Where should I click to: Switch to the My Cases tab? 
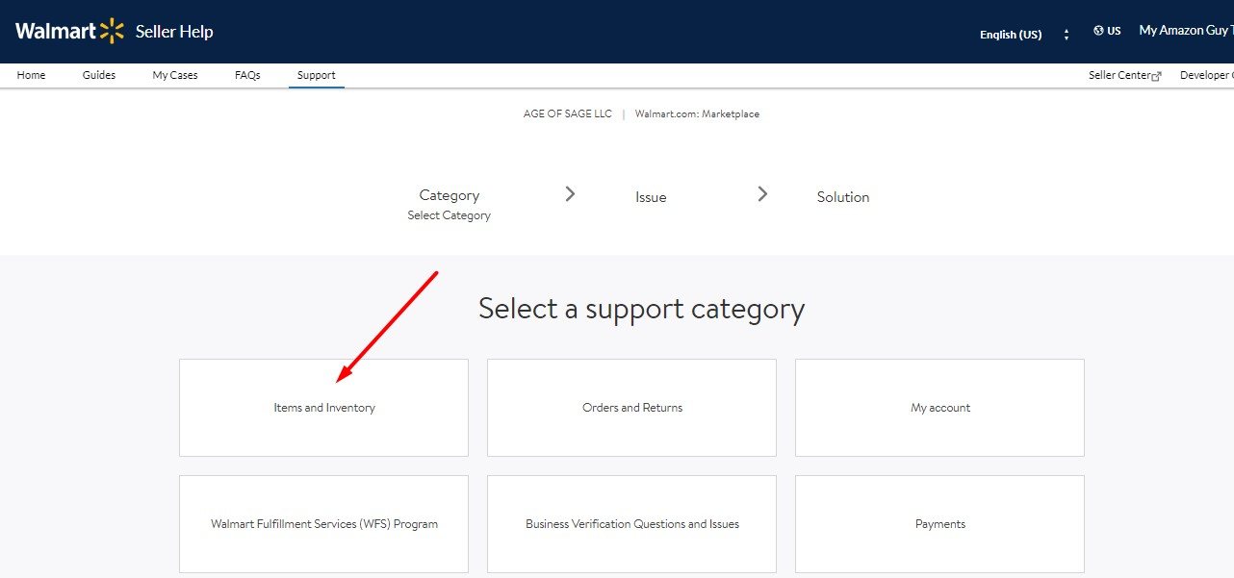(x=175, y=75)
